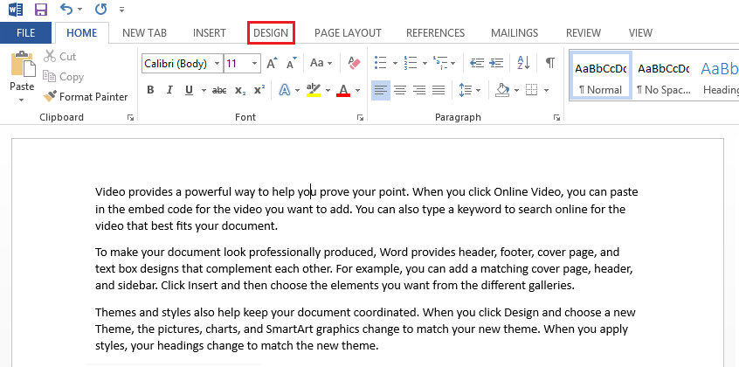This screenshot has width=739, height=367.
Task: Click the Save icon in quick access toolbar
Action: 40,10
